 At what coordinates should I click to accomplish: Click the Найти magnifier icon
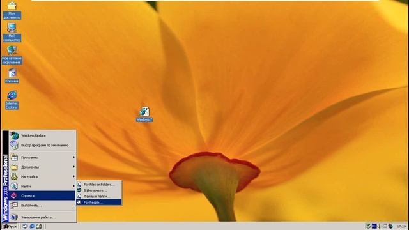pyautogui.click(x=14, y=186)
